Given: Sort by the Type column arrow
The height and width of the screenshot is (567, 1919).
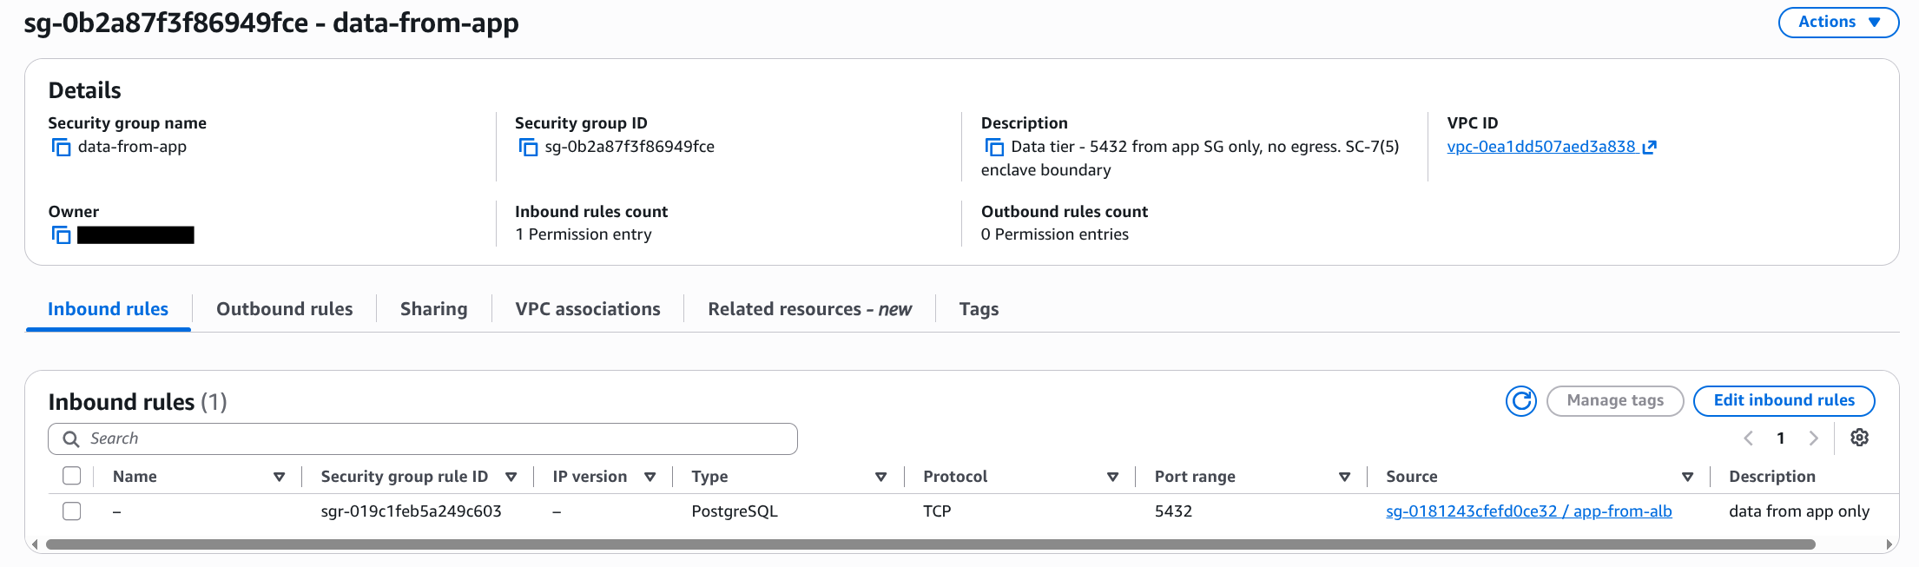Looking at the screenshot, I should [x=880, y=477].
